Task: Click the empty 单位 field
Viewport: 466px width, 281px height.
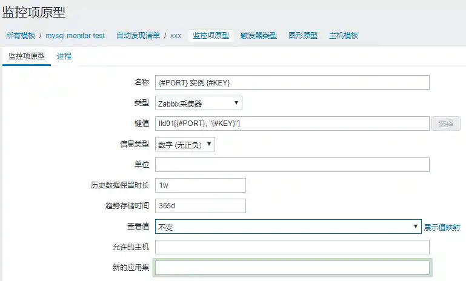Action: click(291, 165)
